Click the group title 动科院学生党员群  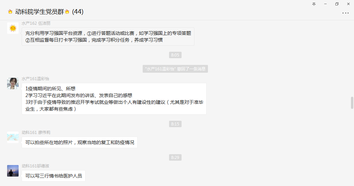40,12
